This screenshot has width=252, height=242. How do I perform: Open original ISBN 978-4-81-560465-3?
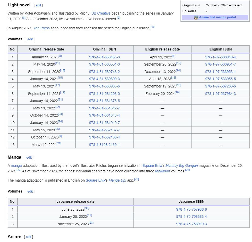(104, 57)
